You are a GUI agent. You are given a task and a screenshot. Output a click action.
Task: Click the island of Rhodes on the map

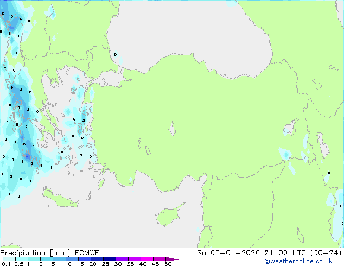tap(101, 183)
